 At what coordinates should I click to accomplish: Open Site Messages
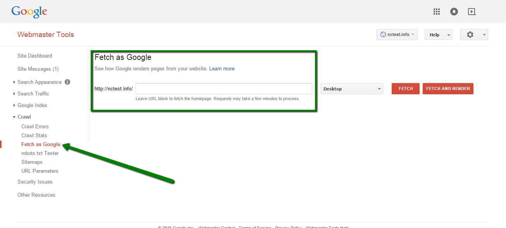point(38,69)
